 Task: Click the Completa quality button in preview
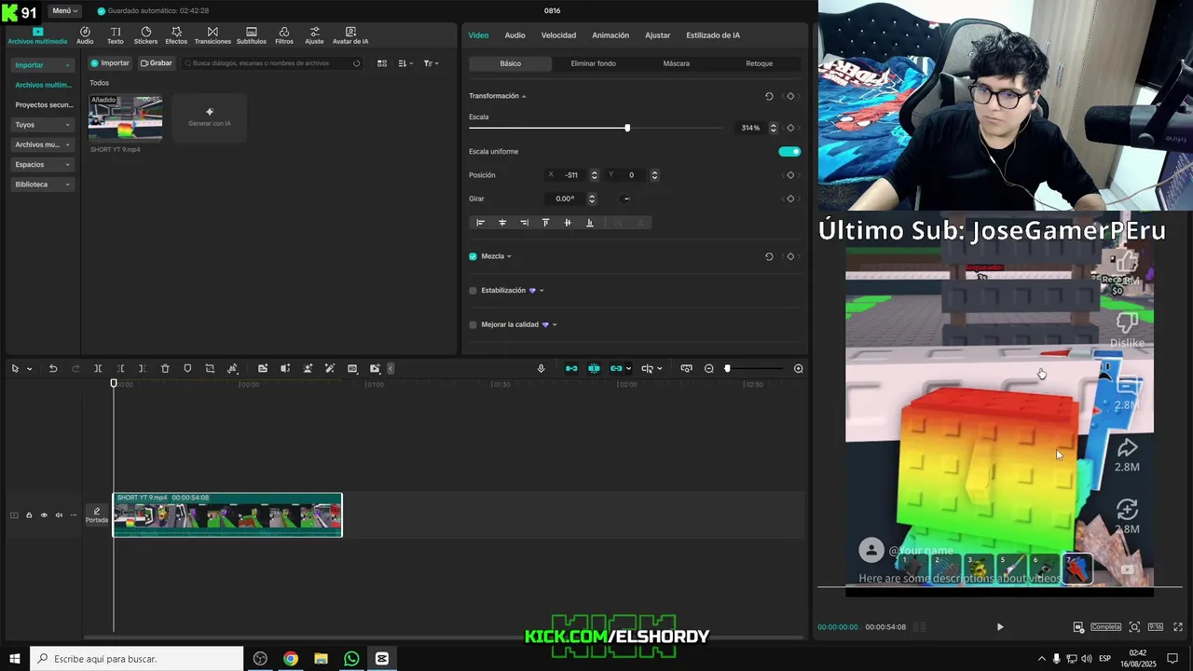click(x=1106, y=627)
